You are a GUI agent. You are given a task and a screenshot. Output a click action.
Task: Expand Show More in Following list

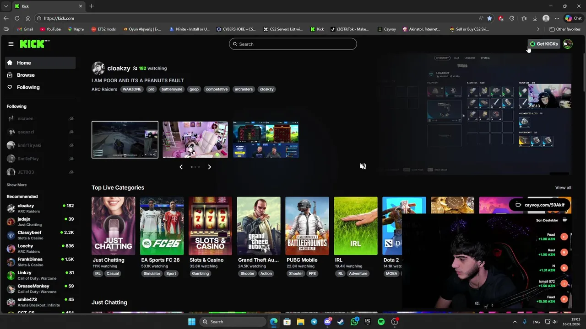(16, 185)
